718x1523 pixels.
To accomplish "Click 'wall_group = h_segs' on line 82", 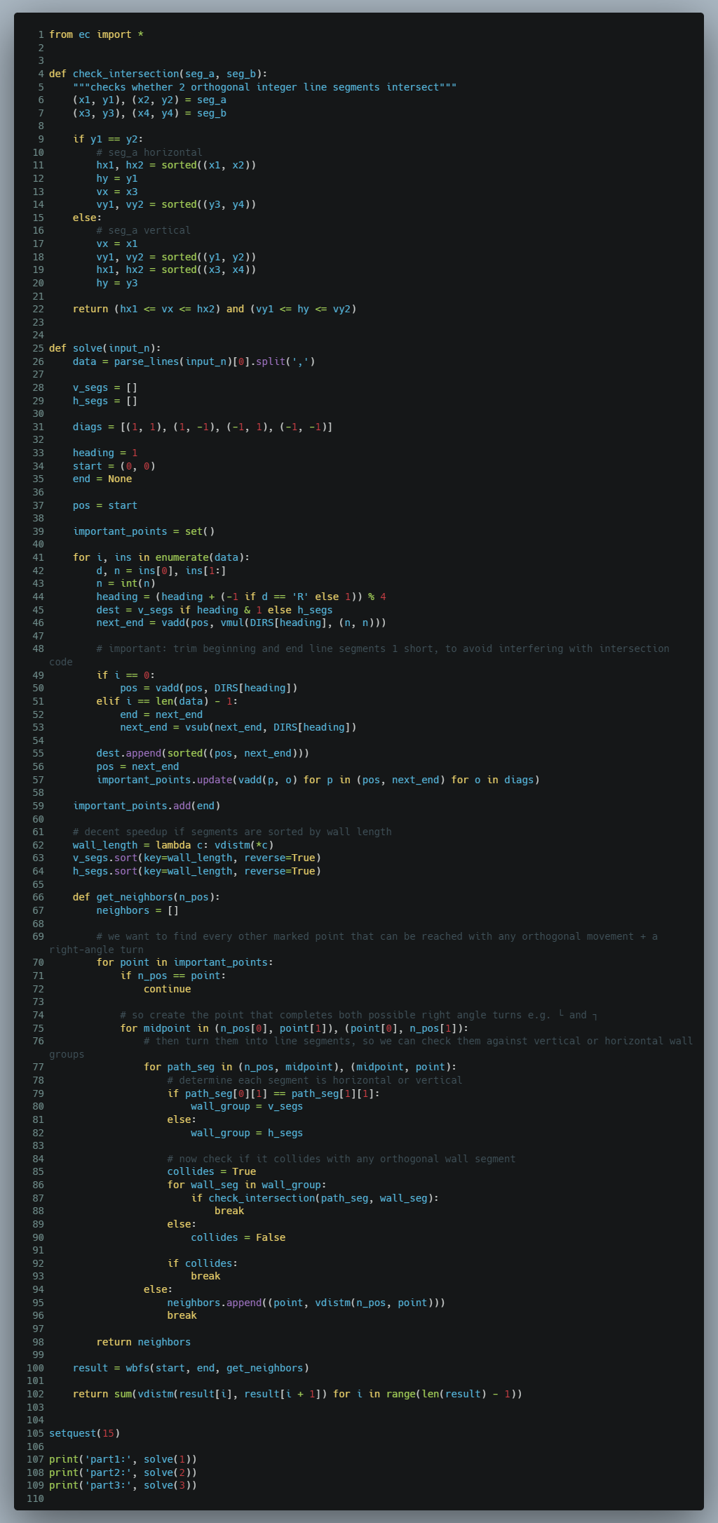I will (247, 1133).
